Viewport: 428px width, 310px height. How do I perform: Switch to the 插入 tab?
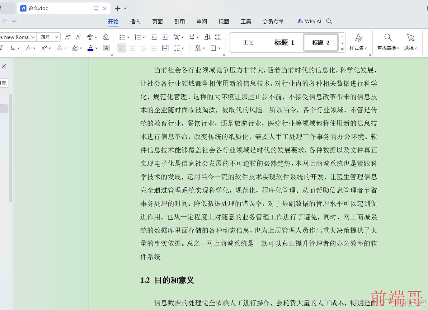coord(135,21)
